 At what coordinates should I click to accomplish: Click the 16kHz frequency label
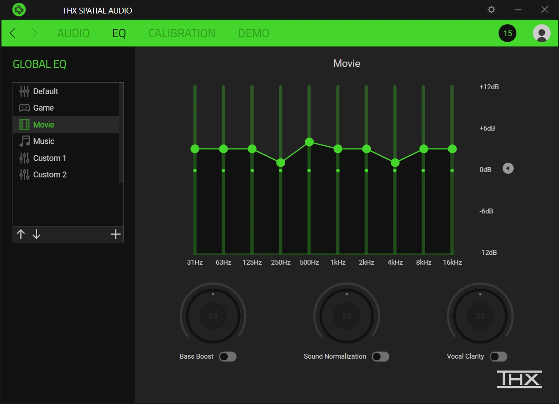(x=452, y=262)
